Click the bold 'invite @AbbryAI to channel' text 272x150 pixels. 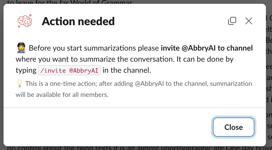point(207,48)
